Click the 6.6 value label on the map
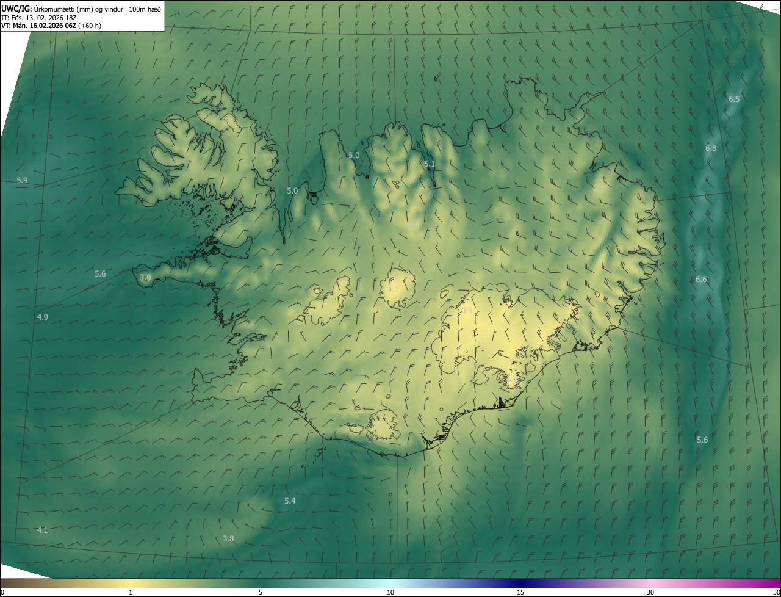The width and height of the screenshot is (781, 597). [701, 280]
